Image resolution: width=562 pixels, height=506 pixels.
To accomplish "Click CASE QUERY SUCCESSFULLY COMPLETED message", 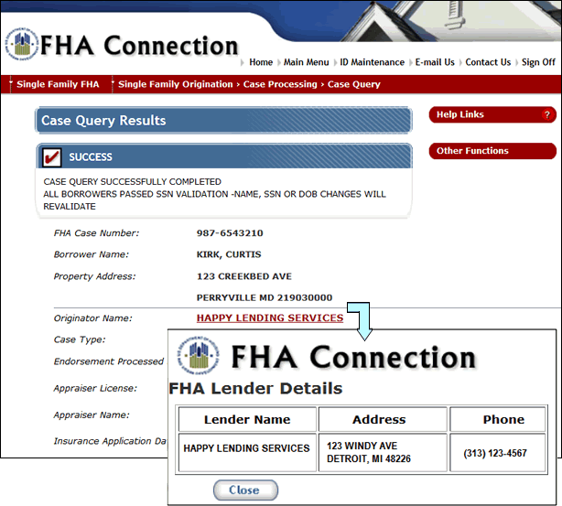I will [132, 182].
